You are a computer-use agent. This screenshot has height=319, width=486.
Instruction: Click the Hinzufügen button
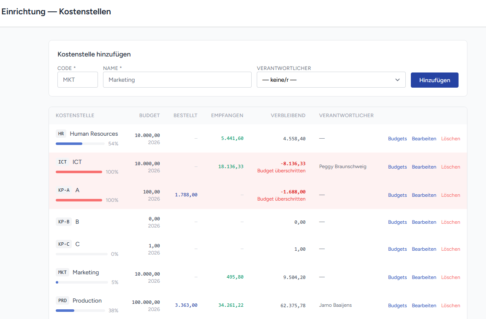pos(434,80)
